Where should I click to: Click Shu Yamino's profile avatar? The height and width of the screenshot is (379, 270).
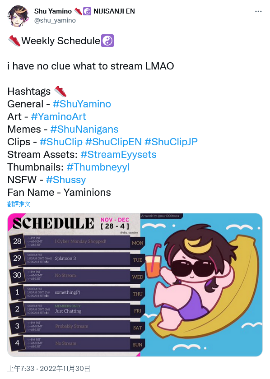[x=19, y=16]
